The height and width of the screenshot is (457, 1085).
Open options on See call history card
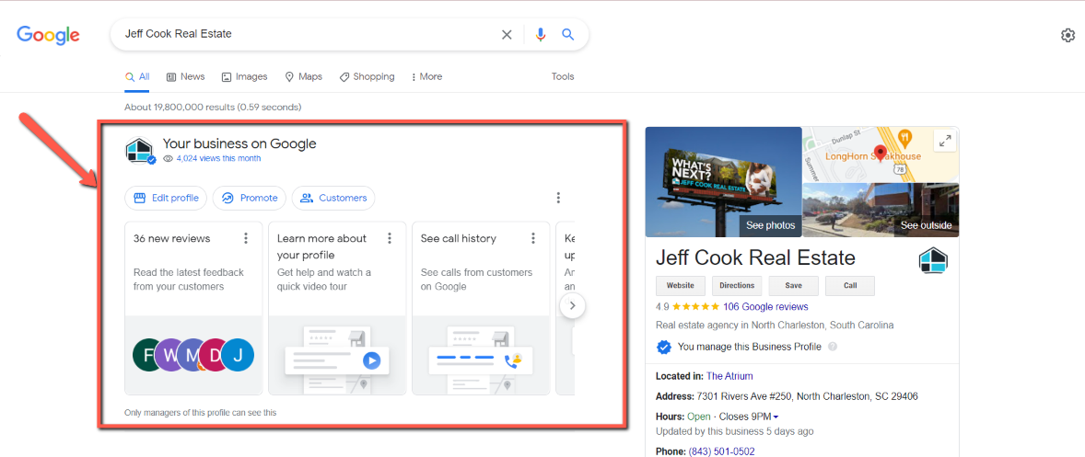(533, 238)
